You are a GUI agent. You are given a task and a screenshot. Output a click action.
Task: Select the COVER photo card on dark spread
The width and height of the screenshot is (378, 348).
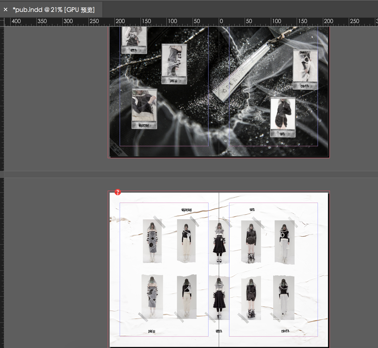click(305, 69)
